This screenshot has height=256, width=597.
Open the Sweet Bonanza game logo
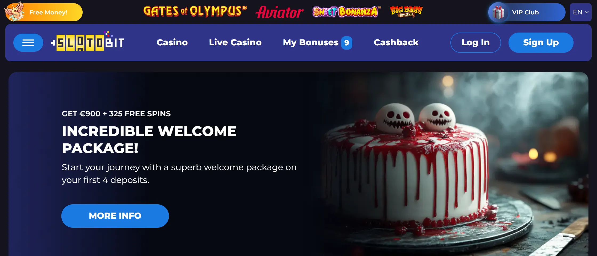[x=346, y=12]
